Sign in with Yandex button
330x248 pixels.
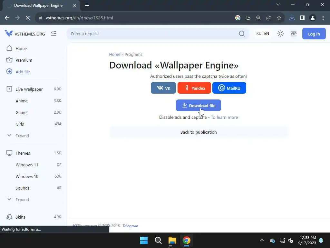point(194,88)
